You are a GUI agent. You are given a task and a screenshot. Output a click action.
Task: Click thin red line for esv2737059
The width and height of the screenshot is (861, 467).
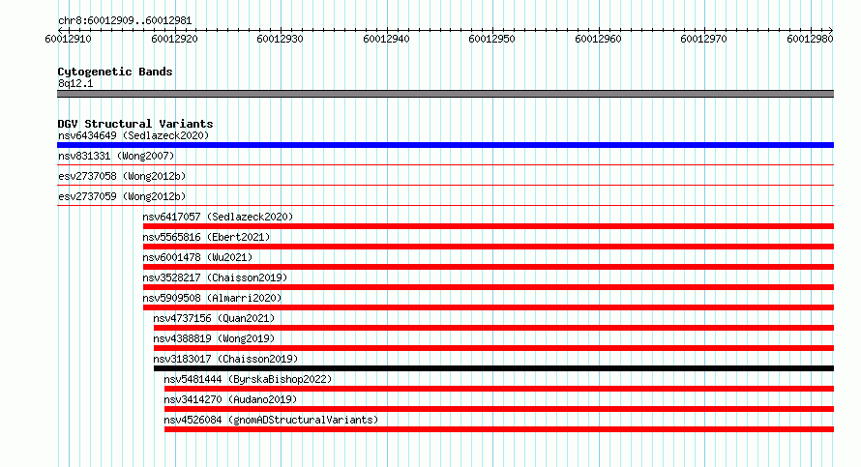coord(445,206)
